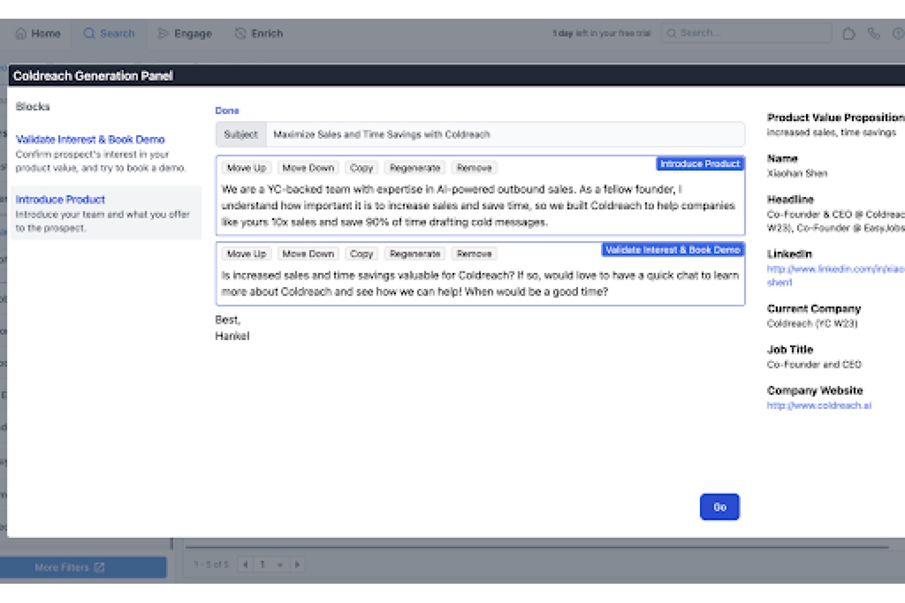Click the Introduce Product blue tag label
905x603 pixels.
pos(700,163)
